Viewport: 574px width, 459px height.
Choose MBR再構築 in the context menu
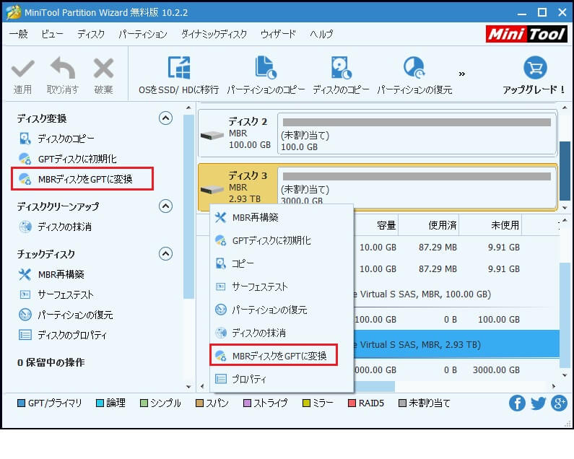coord(282,217)
